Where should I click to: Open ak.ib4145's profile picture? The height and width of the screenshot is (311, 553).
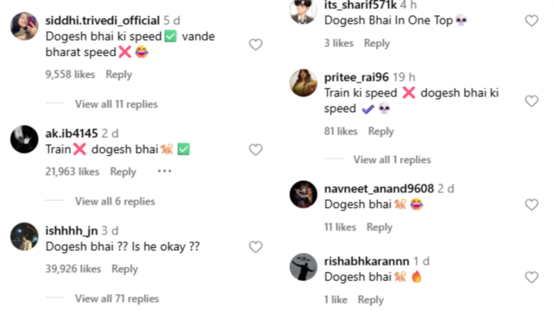coord(24,139)
